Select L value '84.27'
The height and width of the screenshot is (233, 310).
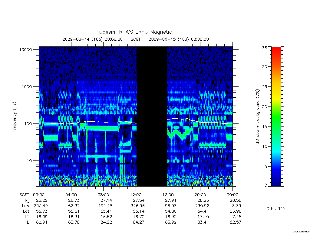click(138, 222)
